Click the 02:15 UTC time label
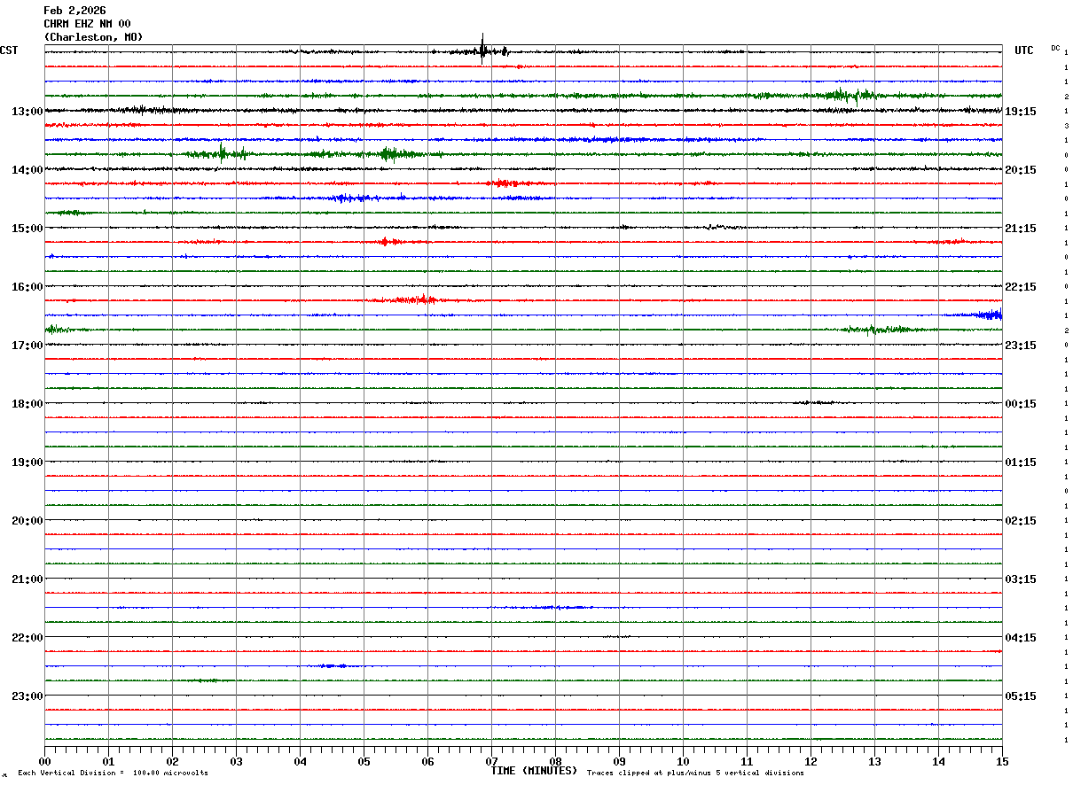 tap(1021, 521)
